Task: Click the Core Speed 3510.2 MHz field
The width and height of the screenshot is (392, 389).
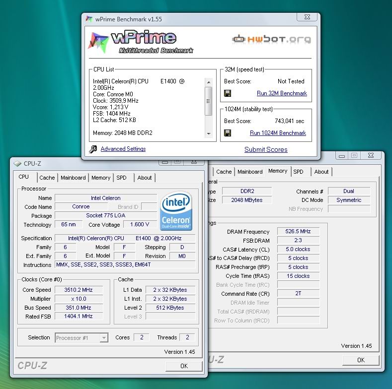Action: pos(78,290)
